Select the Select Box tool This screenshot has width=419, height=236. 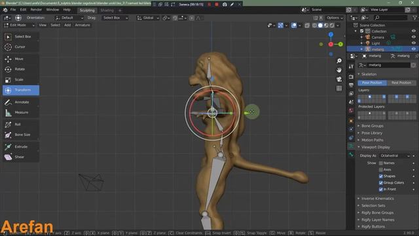tap(21, 37)
